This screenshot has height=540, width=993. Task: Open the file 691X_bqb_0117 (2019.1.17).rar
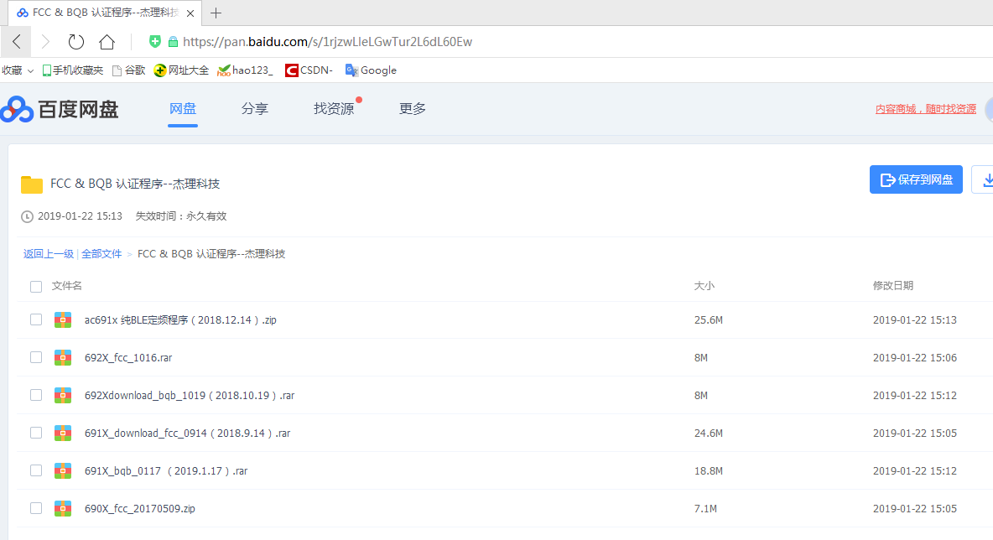(166, 471)
